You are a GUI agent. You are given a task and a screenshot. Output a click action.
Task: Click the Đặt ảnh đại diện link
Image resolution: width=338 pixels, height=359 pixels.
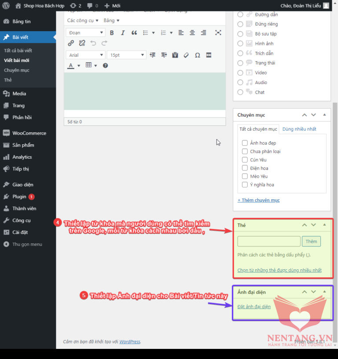(x=254, y=307)
